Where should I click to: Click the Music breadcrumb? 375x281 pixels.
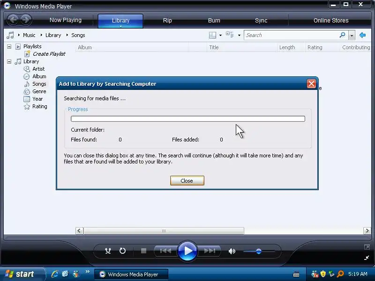pyautogui.click(x=29, y=35)
